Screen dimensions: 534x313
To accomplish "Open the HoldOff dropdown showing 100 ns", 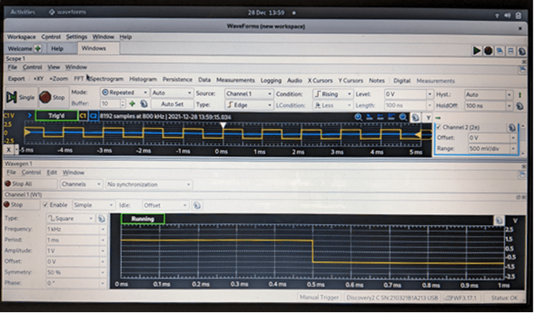I will 488,106.
